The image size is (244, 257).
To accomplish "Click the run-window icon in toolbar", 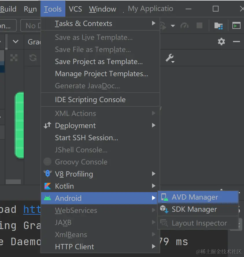I will click(236, 26).
